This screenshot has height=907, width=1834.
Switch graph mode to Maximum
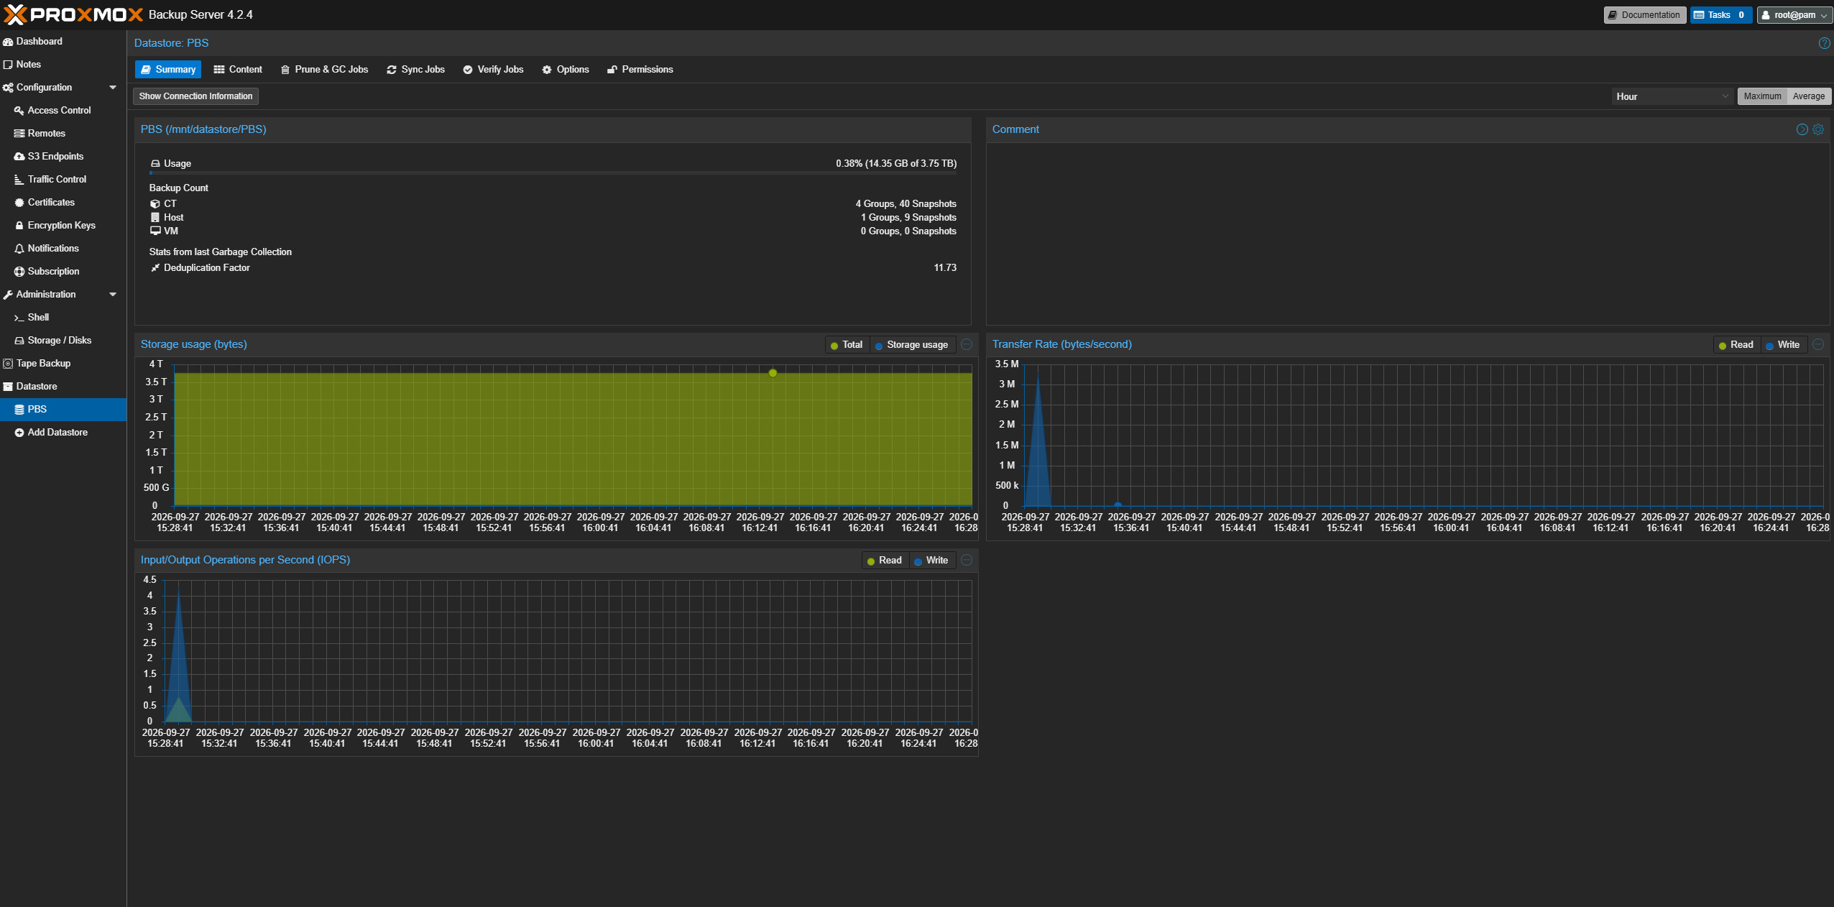(x=1762, y=96)
